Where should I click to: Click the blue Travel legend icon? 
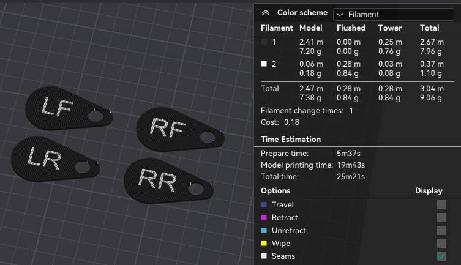point(264,204)
